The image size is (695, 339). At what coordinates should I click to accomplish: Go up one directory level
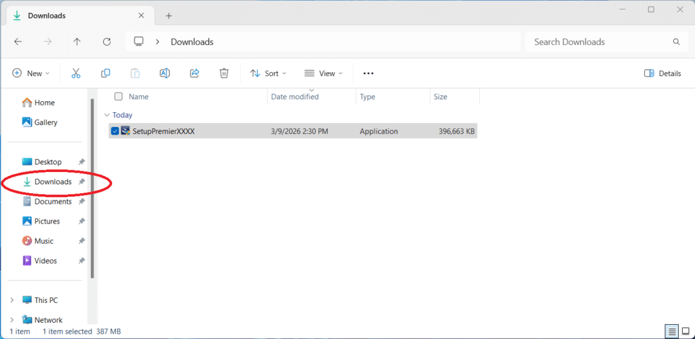pyautogui.click(x=77, y=42)
